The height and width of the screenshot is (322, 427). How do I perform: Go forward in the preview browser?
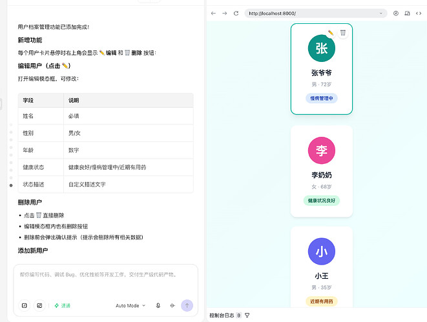[224, 14]
